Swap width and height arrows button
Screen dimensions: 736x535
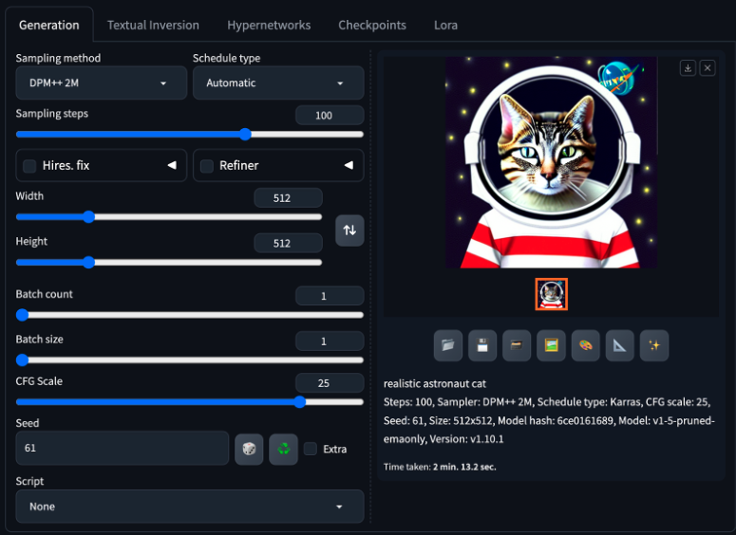pyautogui.click(x=349, y=231)
